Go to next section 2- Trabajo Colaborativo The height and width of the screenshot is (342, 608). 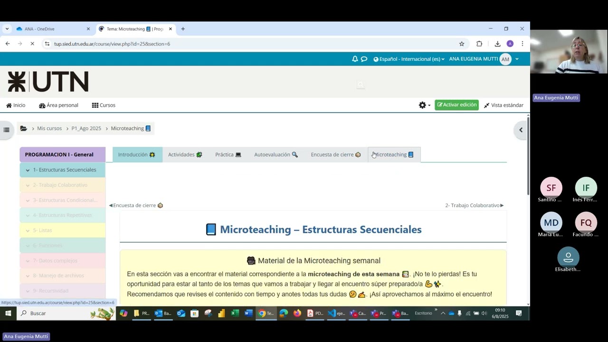click(x=475, y=205)
